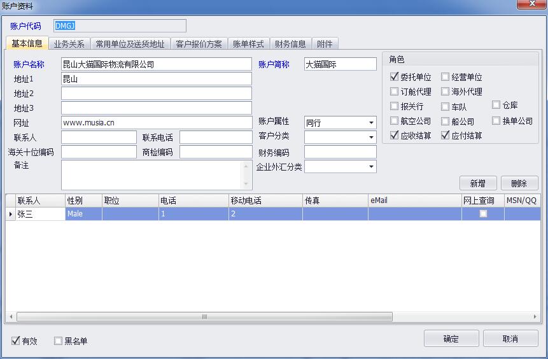Click the 传真 column header
Image resolution: width=548 pixels, height=359 pixels.
(335, 201)
